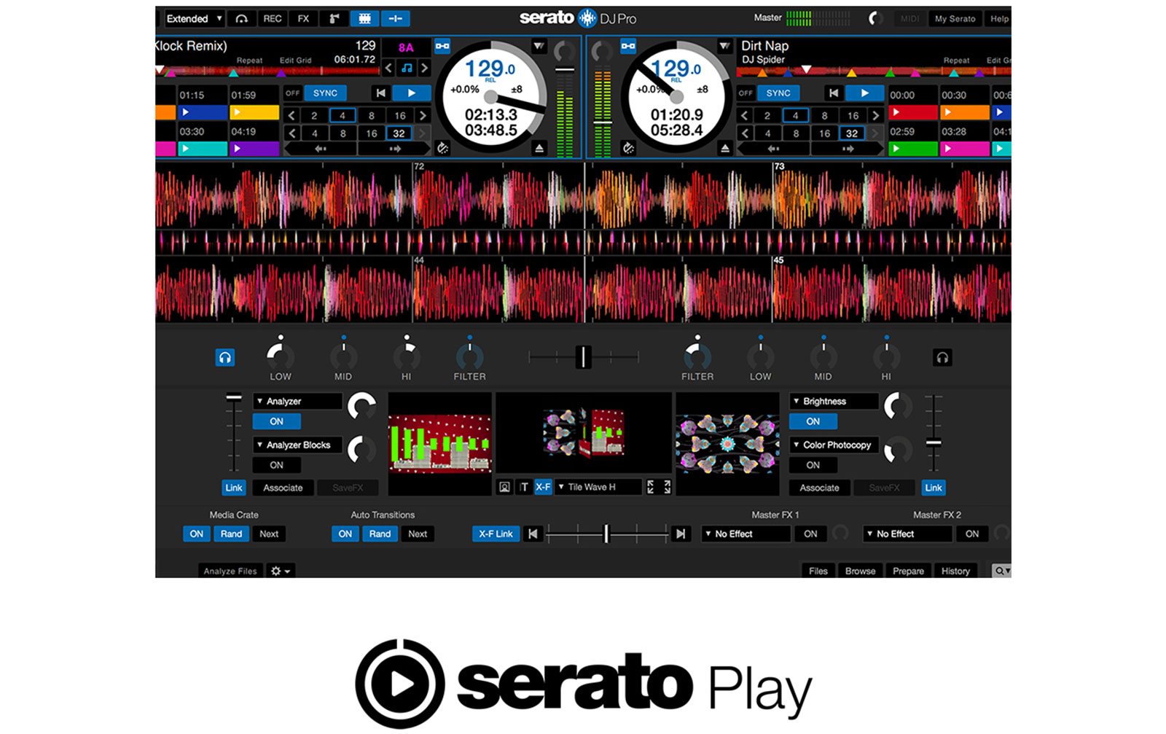1166x734 pixels.
Task: Trigger the left deck yellow cue point at 01:59
Action: [254, 112]
